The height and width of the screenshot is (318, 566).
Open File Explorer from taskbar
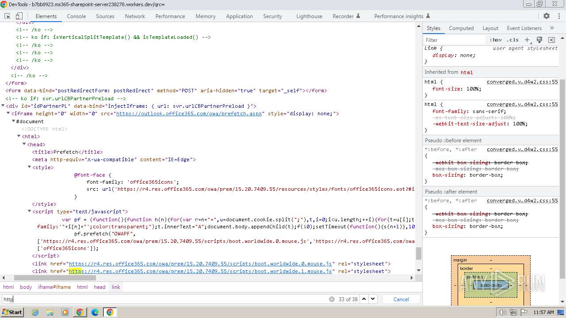click(50, 312)
